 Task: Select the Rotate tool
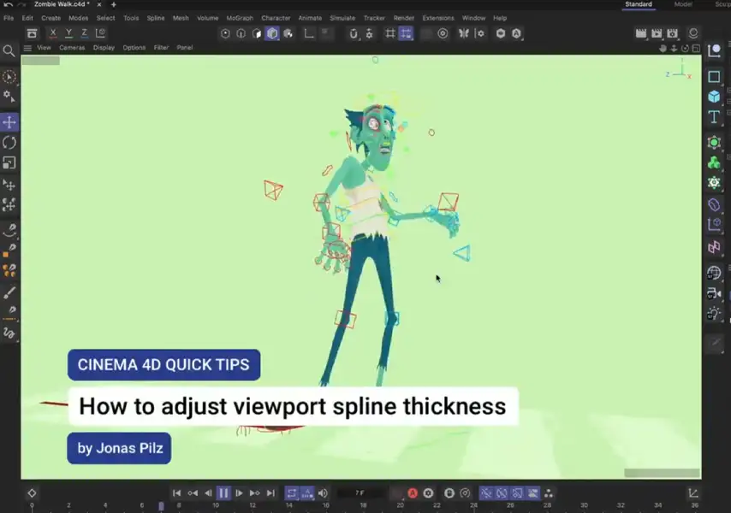click(x=9, y=143)
